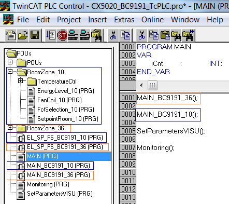Click the Monitoring(); code line
Viewport: 229px width, 204px height.
coord(155,147)
